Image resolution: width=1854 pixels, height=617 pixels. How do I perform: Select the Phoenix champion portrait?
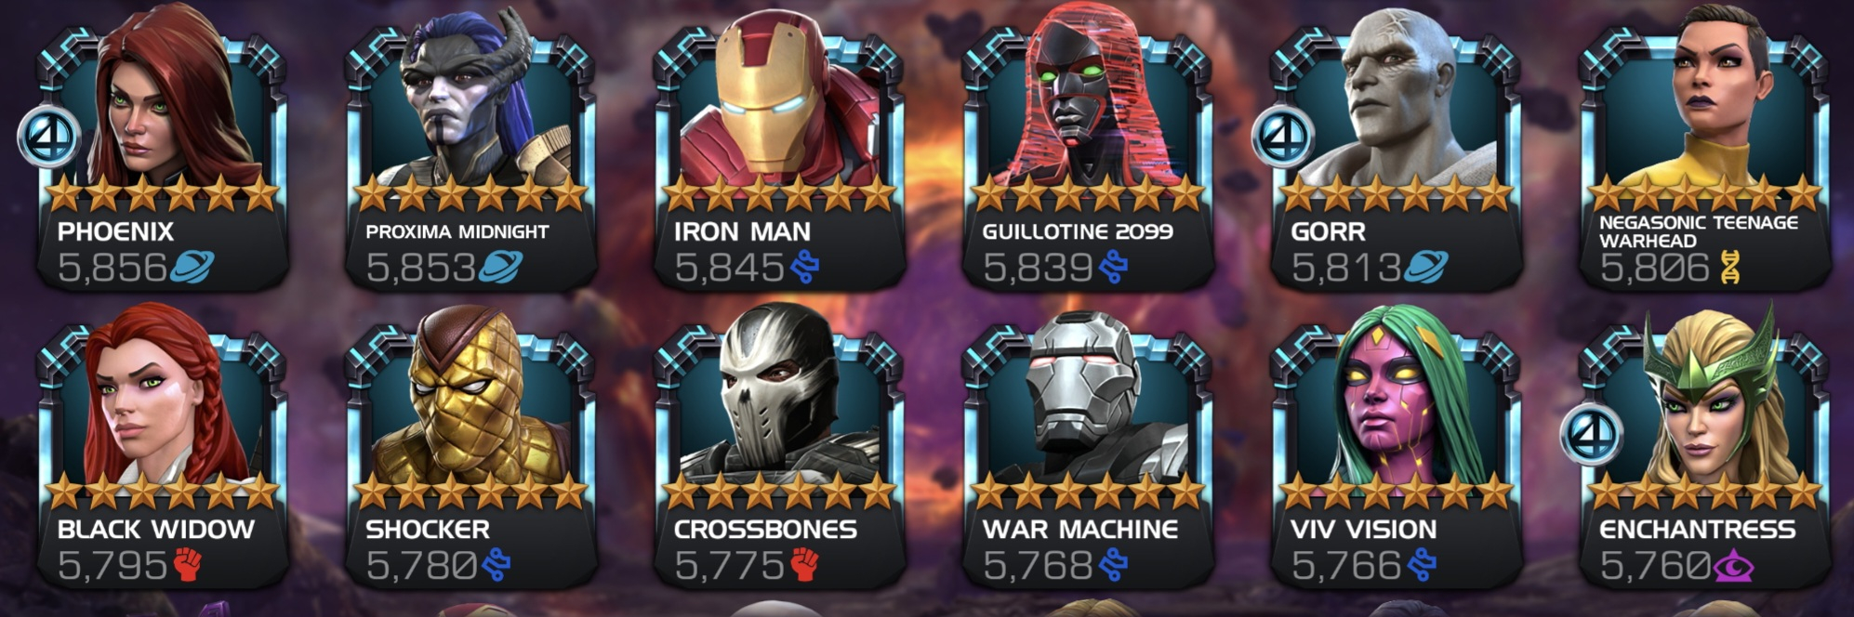point(161,153)
